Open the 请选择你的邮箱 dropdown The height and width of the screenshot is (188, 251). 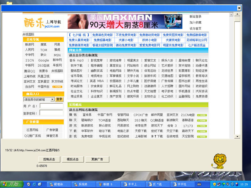[x=39, y=99]
